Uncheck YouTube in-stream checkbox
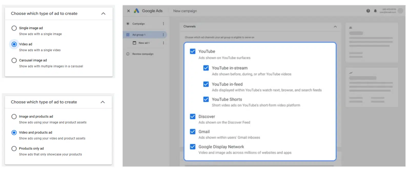Image resolution: width=410 pixels, height=170 pixels. 206,68
